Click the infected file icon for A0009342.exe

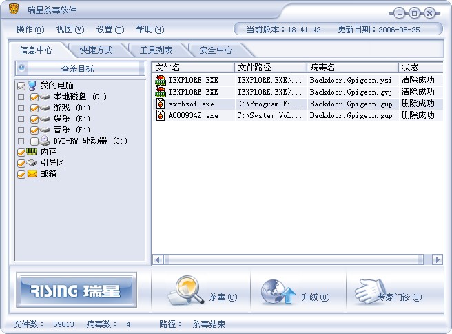point(161,115)
